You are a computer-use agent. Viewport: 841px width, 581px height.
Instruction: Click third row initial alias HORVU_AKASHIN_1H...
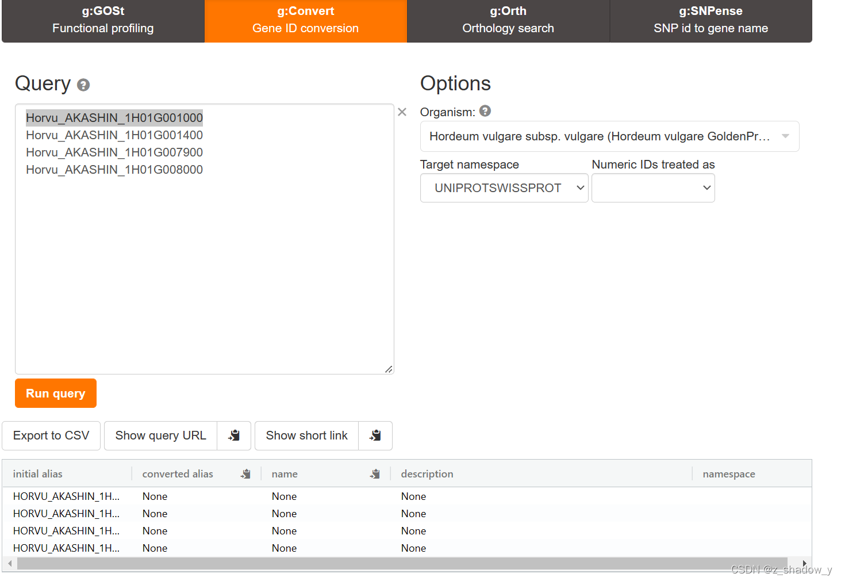tap(66, 531)
